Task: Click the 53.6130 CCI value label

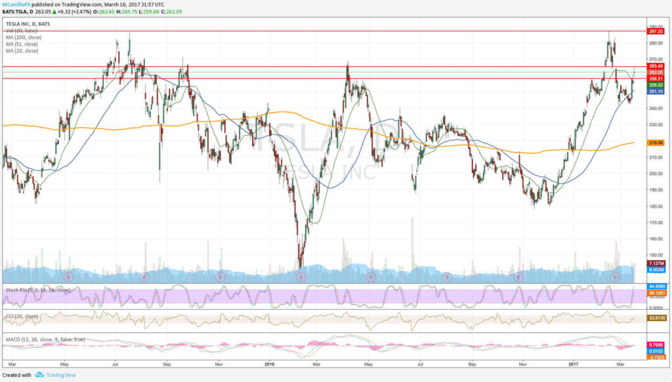Action: coord(656,318)
